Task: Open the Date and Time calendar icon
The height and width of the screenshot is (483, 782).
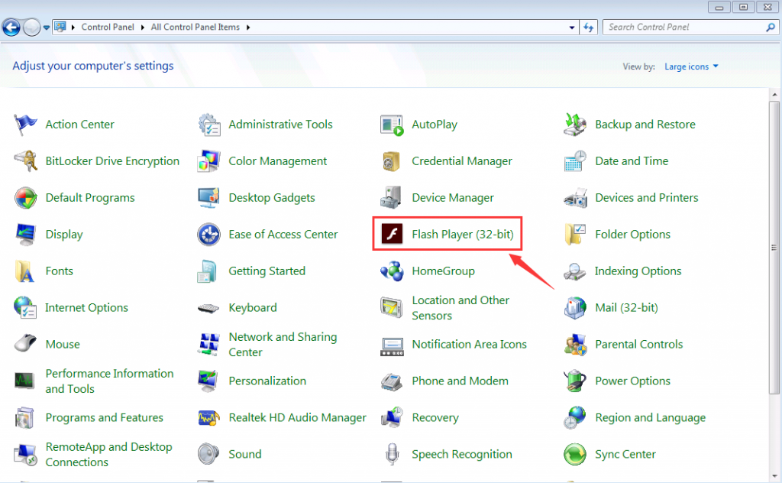Action: [x=575, y=160]
